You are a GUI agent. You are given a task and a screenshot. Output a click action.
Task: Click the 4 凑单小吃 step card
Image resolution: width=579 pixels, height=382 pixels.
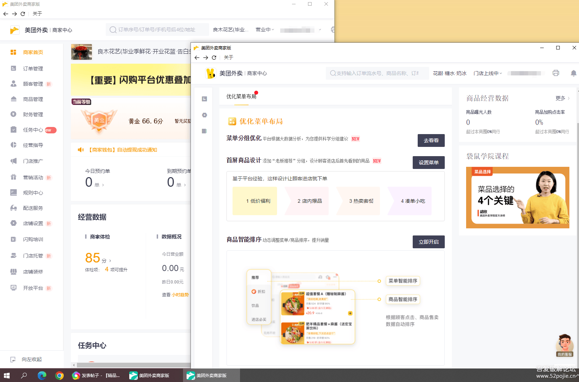tap(410, 201)
